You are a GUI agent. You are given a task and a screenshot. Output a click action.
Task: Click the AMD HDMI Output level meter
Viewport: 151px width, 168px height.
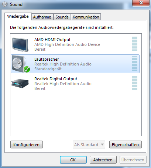tap(135, 44)
